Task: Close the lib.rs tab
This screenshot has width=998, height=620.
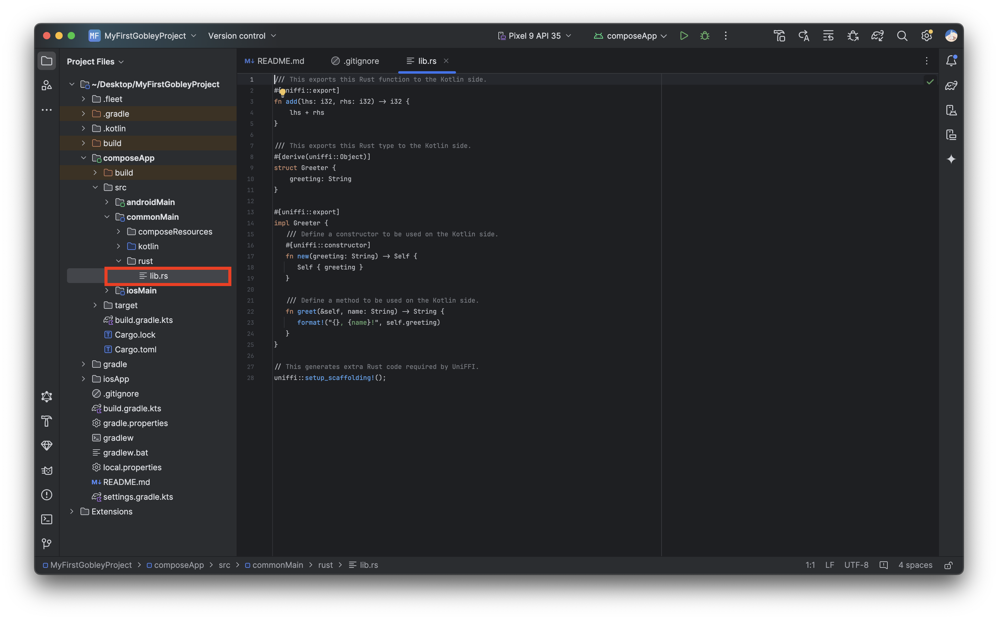Action: coord(446,61)
